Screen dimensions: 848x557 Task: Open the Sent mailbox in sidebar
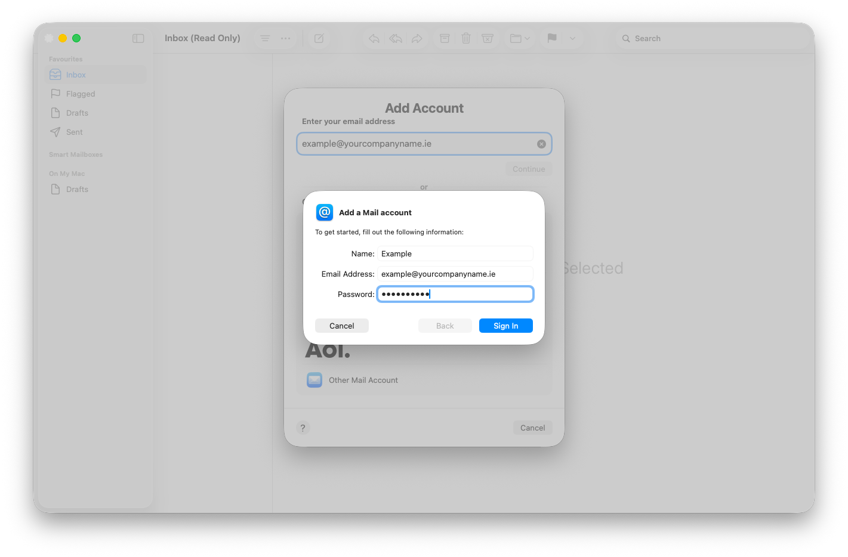75,132
